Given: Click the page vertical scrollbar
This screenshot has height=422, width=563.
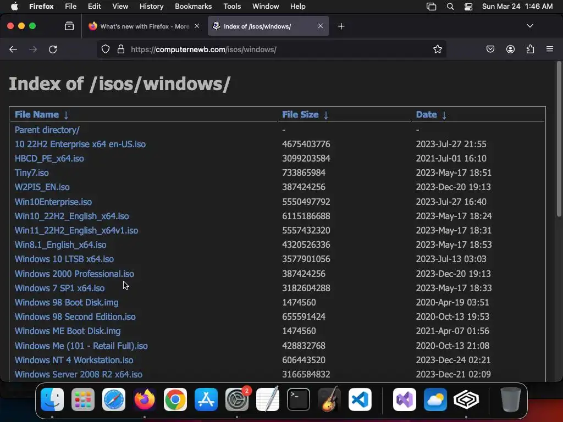Looking at the screenshot, I should (559, 140).
